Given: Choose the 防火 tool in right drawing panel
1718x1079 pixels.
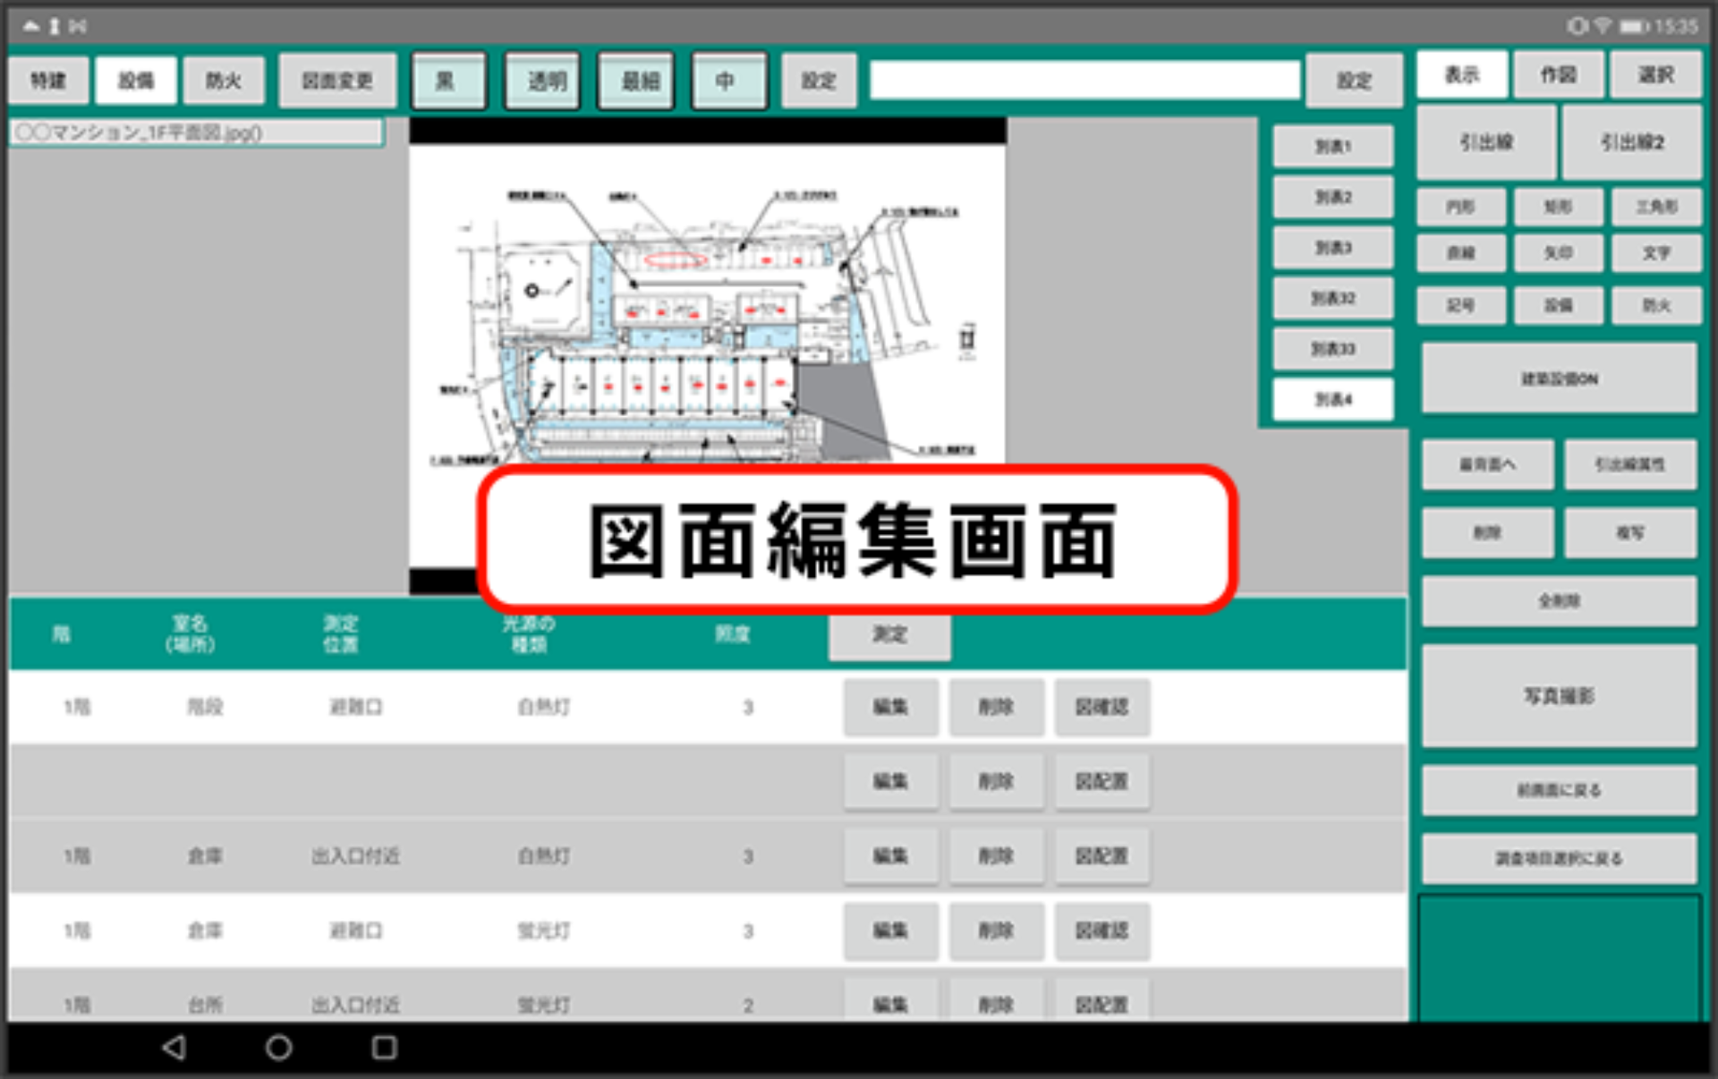Looking at the screenshot, I should (1656, 306).
